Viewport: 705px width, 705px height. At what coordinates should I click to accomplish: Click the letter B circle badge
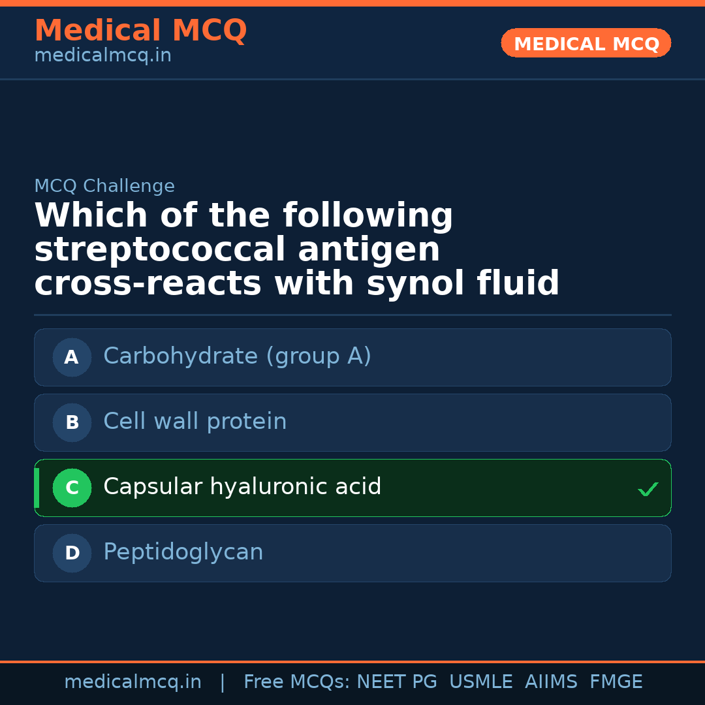tap(72, 422)
